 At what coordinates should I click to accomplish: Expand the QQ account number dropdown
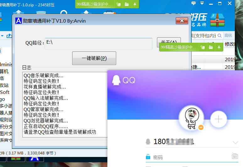click(x=235, y=142)
